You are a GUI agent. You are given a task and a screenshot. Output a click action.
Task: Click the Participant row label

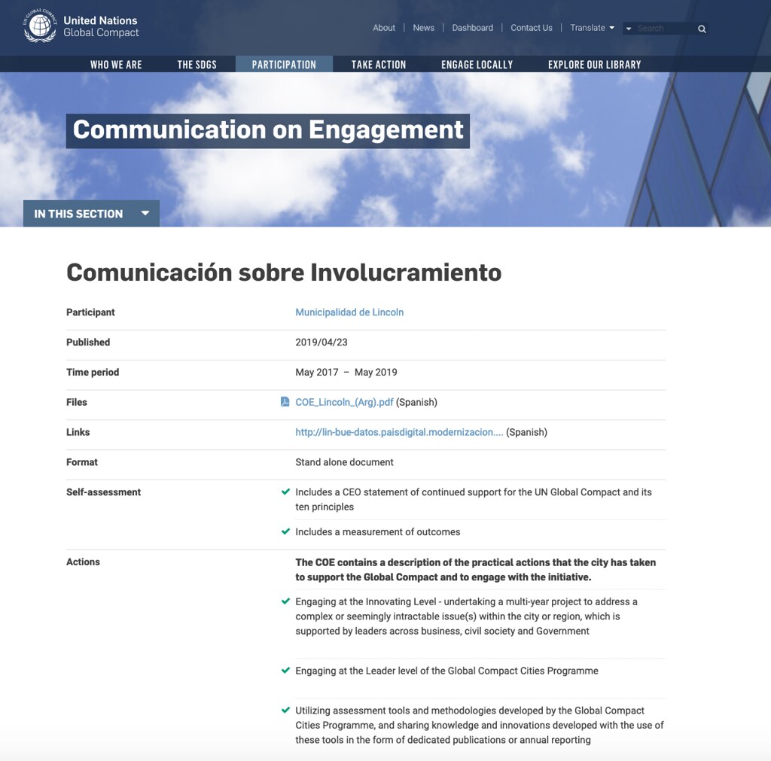click(x=90, y=312)
